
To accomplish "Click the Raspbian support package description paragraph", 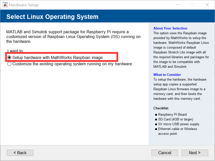I will [73, 37].
